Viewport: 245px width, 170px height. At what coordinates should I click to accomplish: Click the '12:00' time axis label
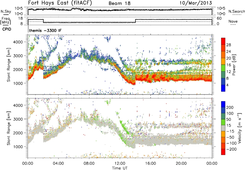click(120, 164)
